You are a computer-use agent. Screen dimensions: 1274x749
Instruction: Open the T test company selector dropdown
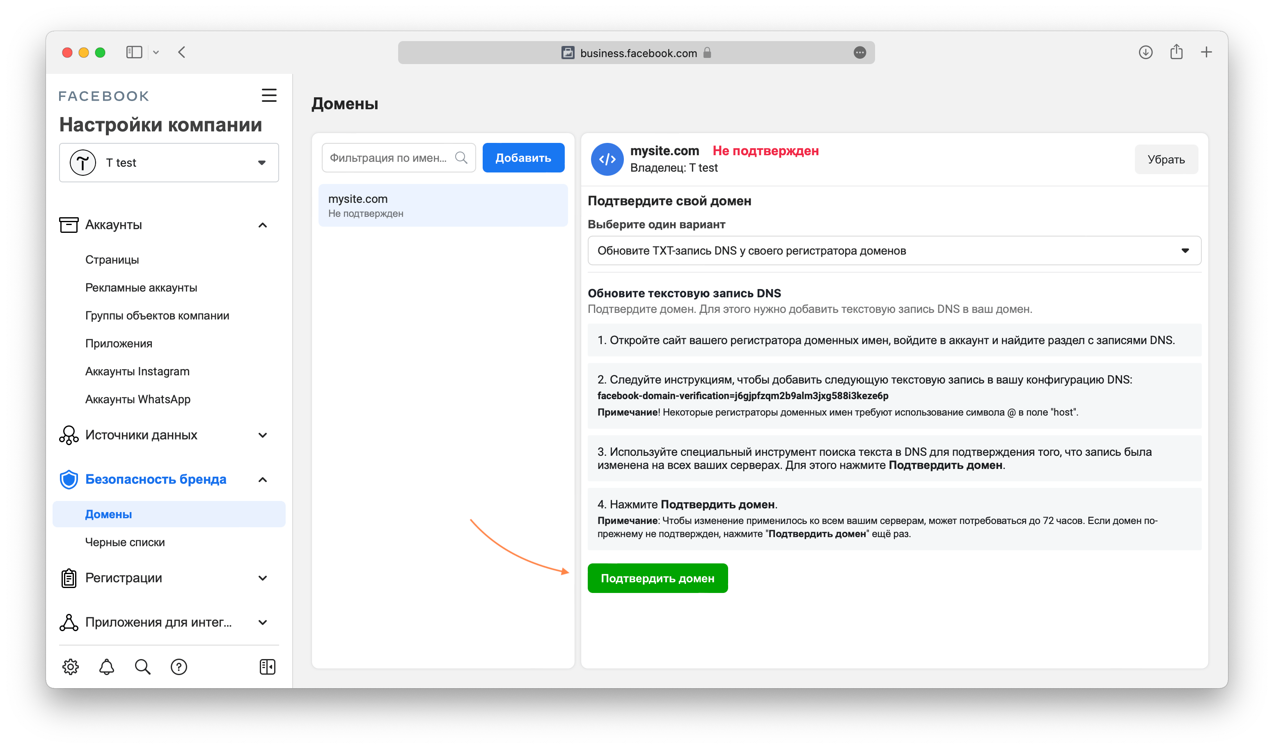point(169,162)
